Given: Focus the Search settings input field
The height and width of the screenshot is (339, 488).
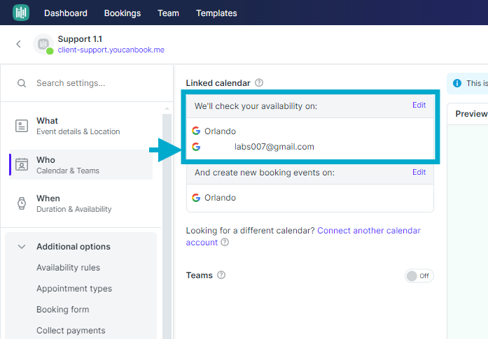Looking at the screenshot, I should coord(93,83).
